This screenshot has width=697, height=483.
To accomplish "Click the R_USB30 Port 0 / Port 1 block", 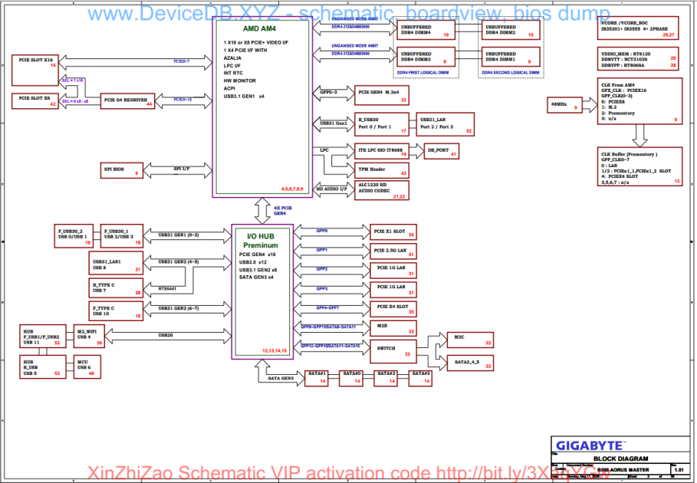I will click(x=381, y=124).
